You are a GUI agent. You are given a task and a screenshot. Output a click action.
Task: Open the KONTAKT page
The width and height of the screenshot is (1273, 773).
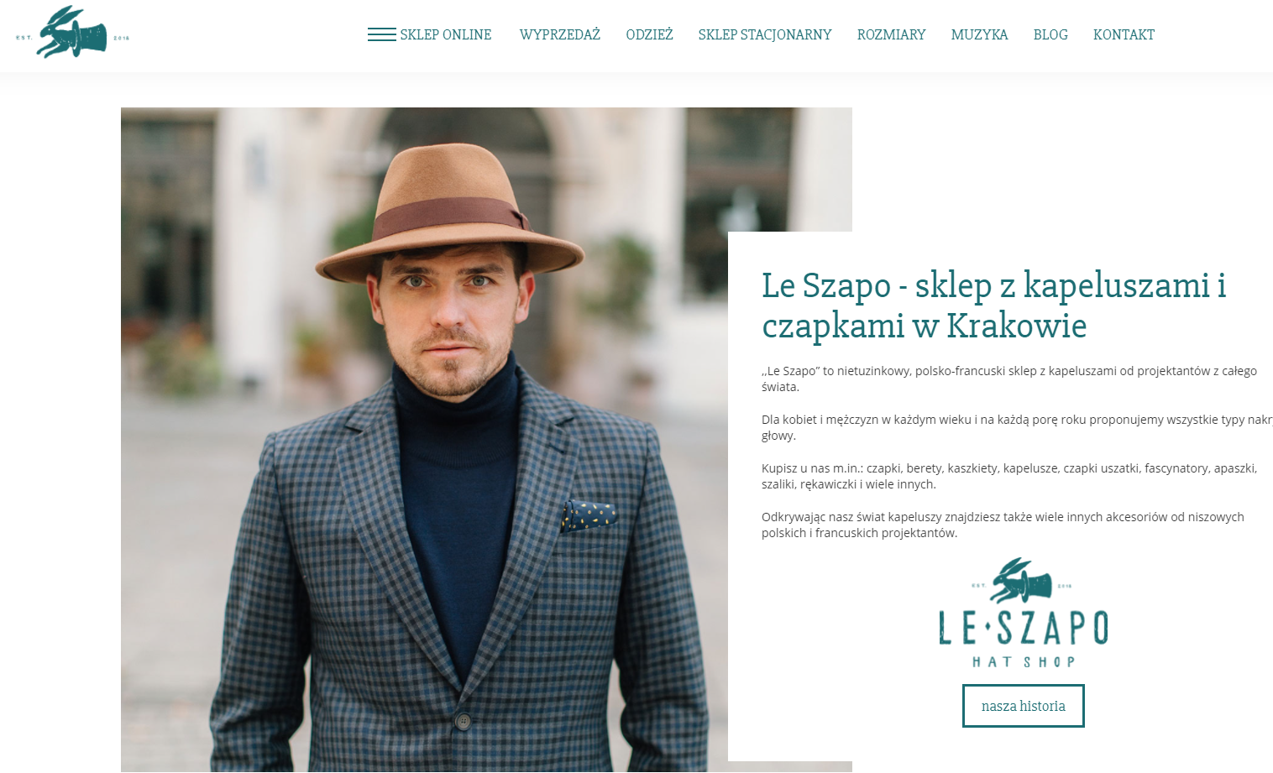point(1124,34)
